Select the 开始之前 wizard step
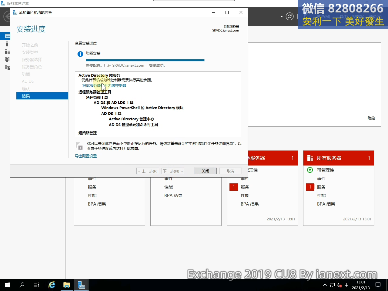Viewport: 388px width, 291px height. pyautogui.click(x=30, y=45)
